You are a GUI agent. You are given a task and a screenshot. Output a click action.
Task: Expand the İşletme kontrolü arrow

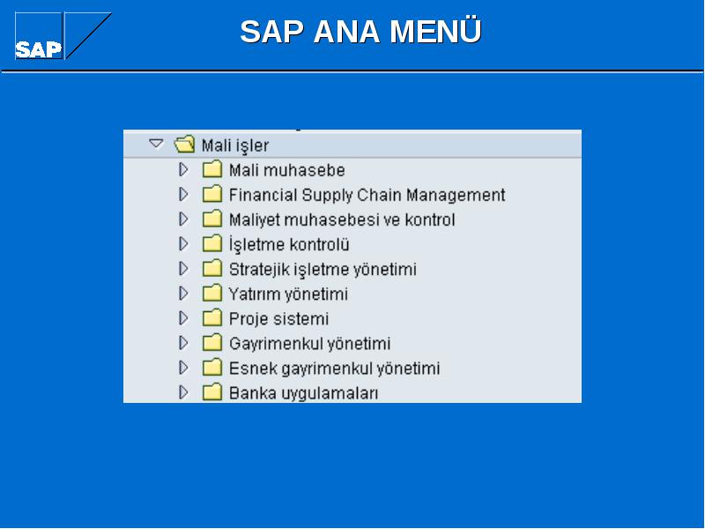coord(183,244)
